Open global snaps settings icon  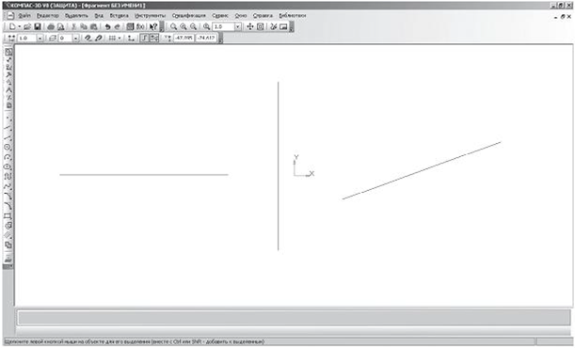[88, 39]
